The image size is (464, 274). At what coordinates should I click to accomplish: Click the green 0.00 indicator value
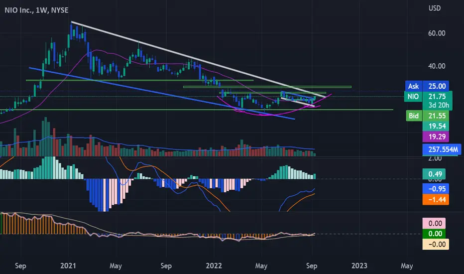434,234
